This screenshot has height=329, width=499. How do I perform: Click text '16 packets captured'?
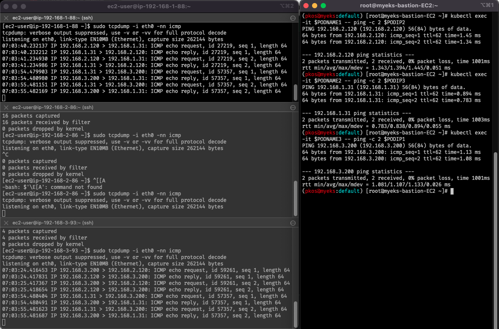coord(31,116)
